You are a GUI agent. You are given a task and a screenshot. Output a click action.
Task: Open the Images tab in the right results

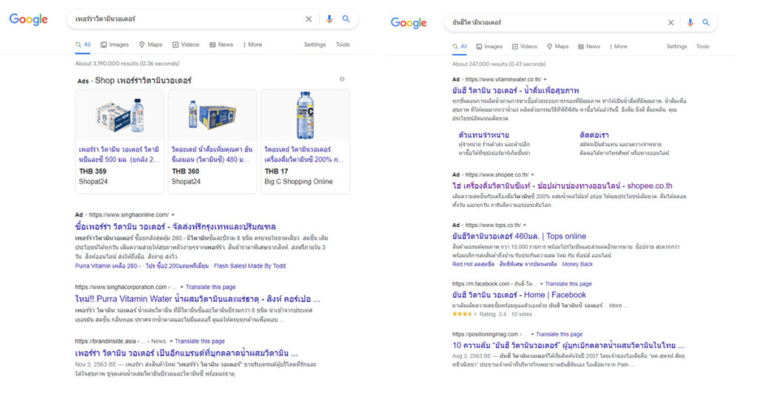pos(489,47)
